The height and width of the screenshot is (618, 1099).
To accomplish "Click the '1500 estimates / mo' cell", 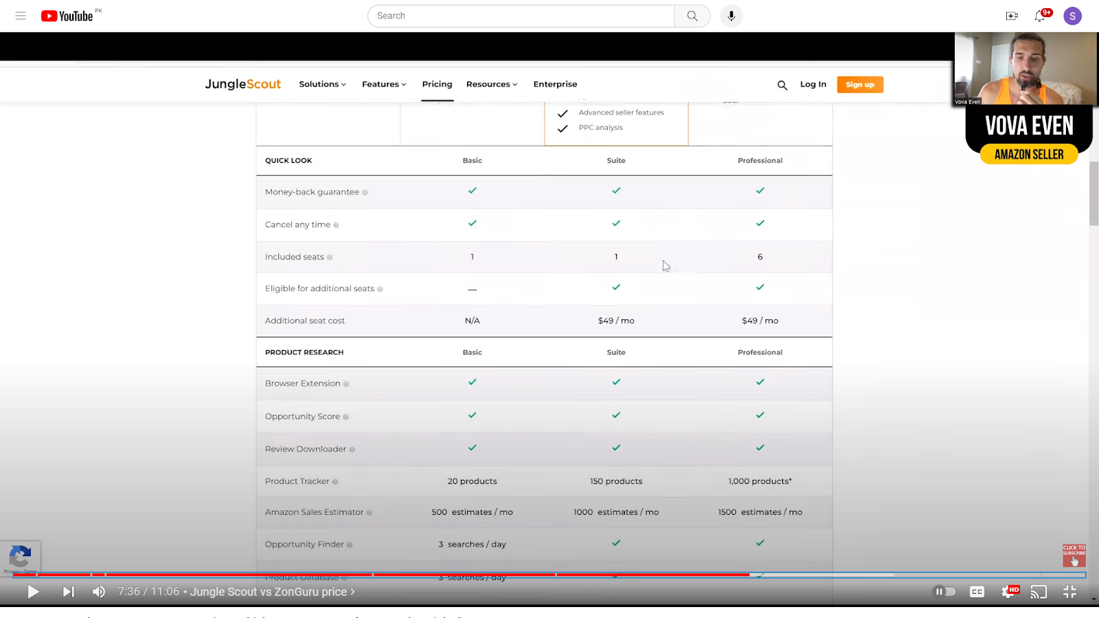I will [x=760, y=512].
